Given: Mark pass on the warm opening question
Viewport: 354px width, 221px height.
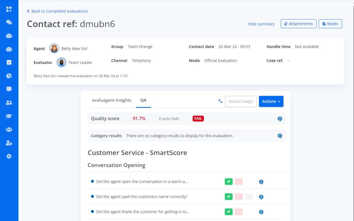Looking at the screenshot, I should 229,182.
